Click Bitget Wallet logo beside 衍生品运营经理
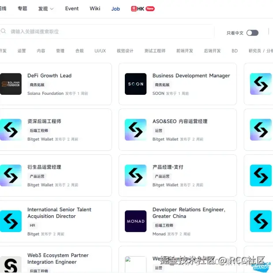 pos(11,176)
